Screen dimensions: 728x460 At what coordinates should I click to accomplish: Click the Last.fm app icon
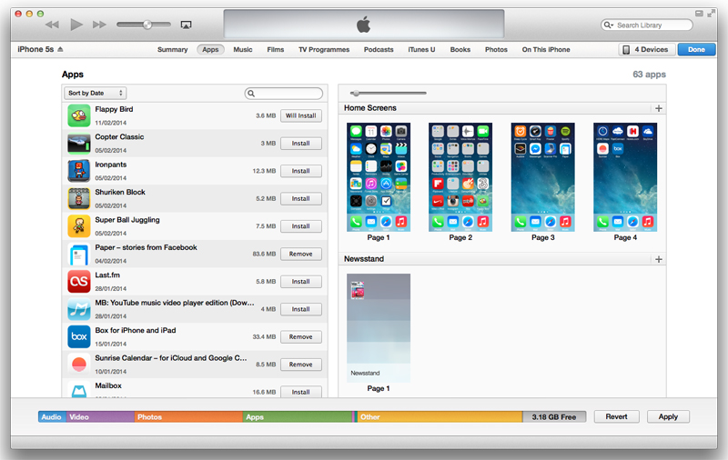click(79, 282)
